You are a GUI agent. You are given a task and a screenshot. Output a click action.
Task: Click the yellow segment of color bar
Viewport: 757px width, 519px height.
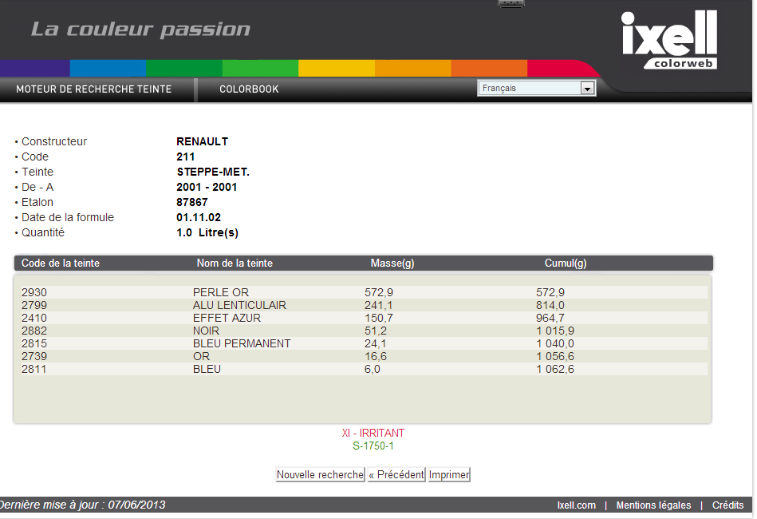point(336,68)
